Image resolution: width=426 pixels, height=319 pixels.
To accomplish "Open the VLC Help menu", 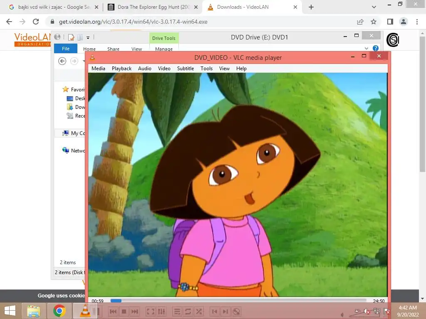I will 241,69.
